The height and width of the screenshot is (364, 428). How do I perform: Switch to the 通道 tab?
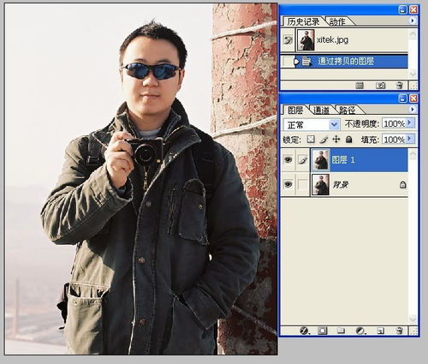[x=321, y=110]
